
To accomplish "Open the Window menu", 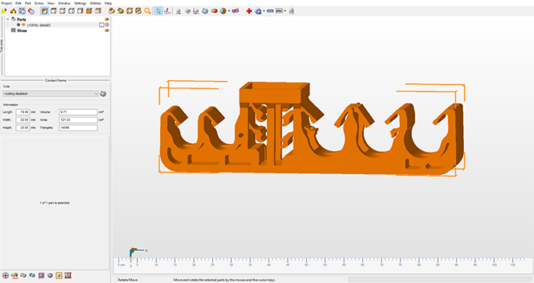I will tap(64, 3).
